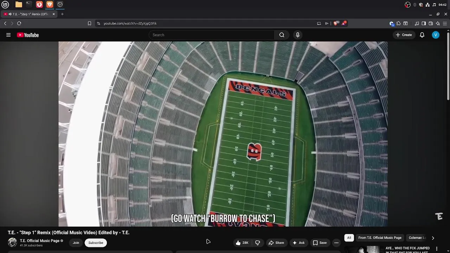
Task: Go back to the previous page
Action: coord(5,24)
